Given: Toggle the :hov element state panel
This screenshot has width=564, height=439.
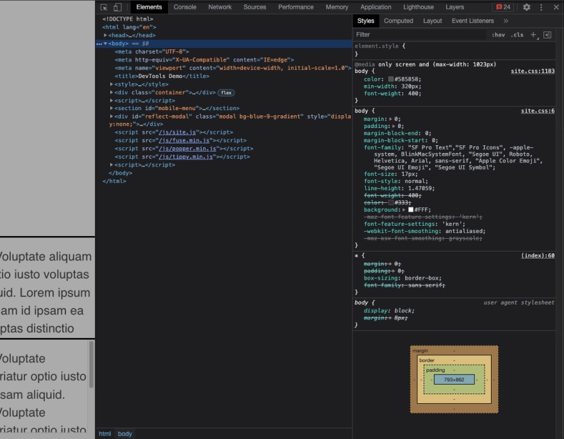Looking at the screenshot, I should tap(498, 35).
